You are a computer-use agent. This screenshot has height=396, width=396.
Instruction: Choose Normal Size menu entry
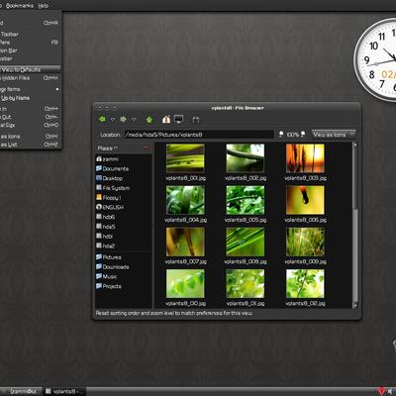(31, 125)
